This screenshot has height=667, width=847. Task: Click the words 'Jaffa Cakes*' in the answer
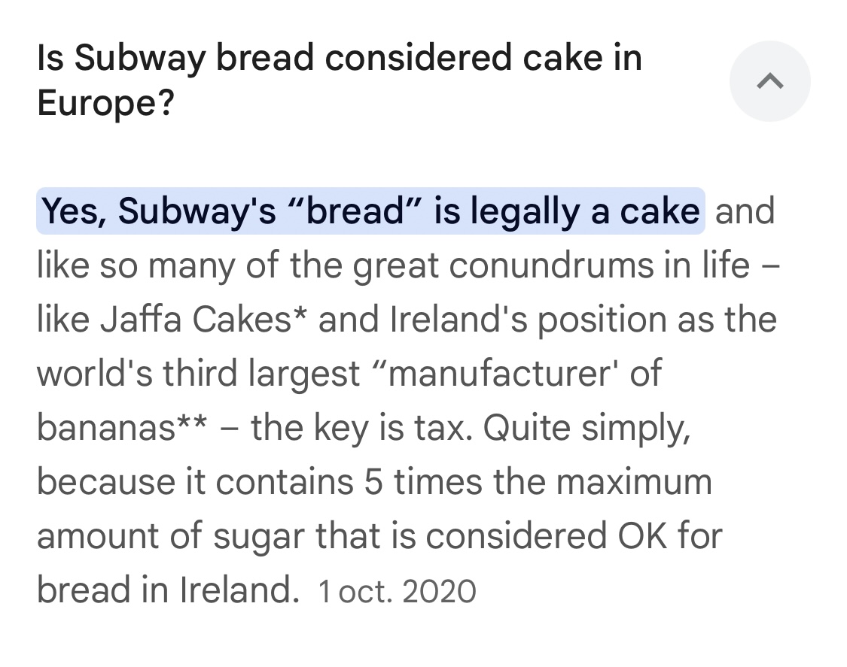[x=203, y=319]
